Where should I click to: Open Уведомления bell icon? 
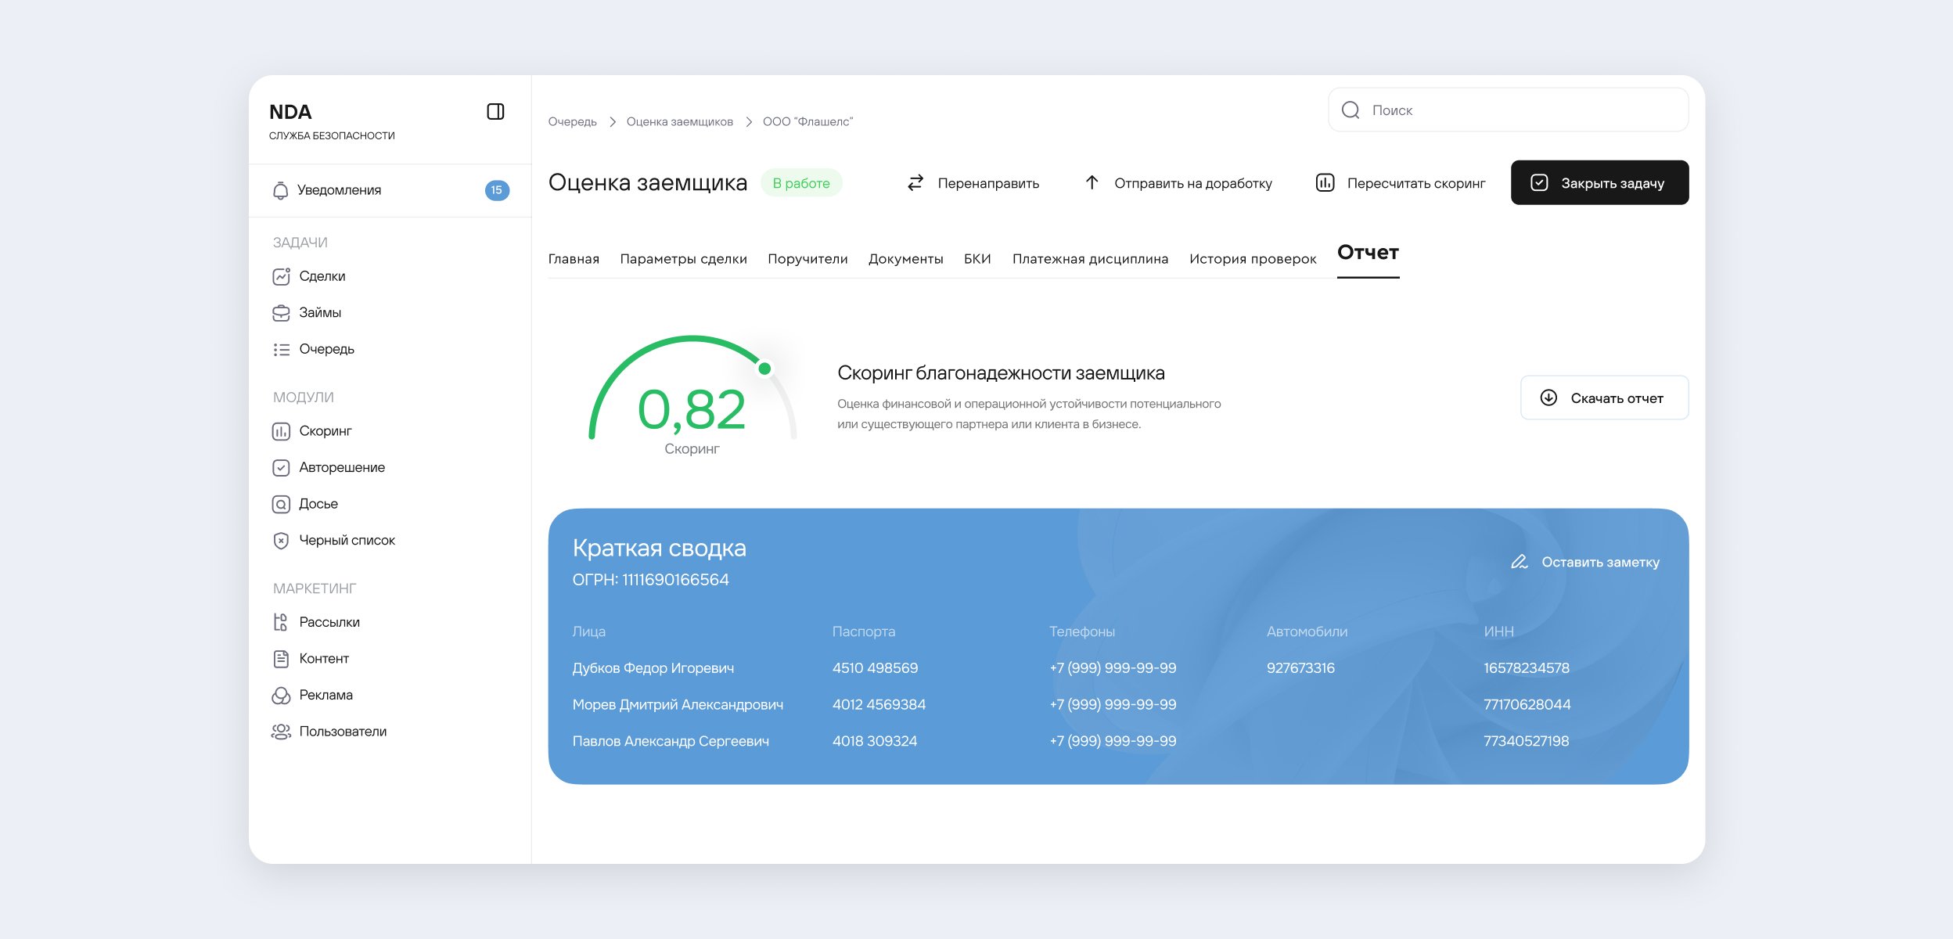(x=280, y=191)
